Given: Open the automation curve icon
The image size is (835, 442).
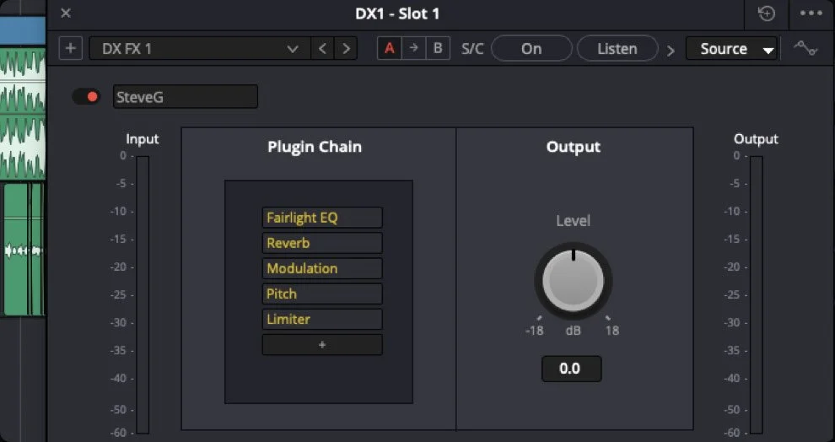Looking at the screenshot, I should coord(805,49).
